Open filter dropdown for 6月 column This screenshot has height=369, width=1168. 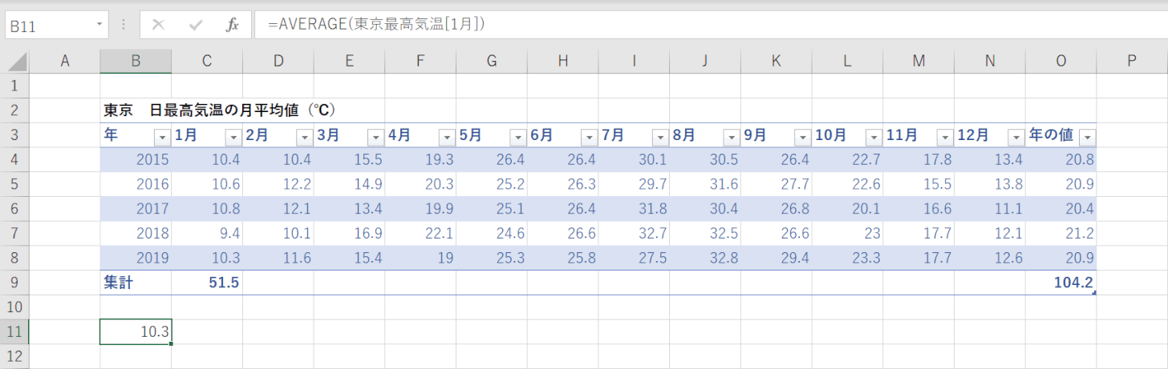tap(589, 136)
